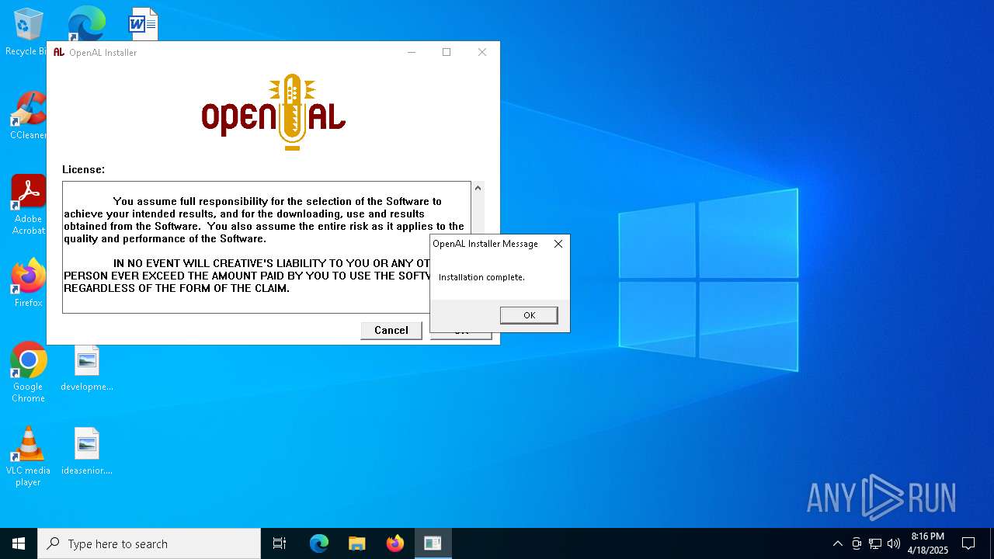Click the 'Installation complete.' message text
Viewport: 994px width, 559px height.
click(481, 277)
